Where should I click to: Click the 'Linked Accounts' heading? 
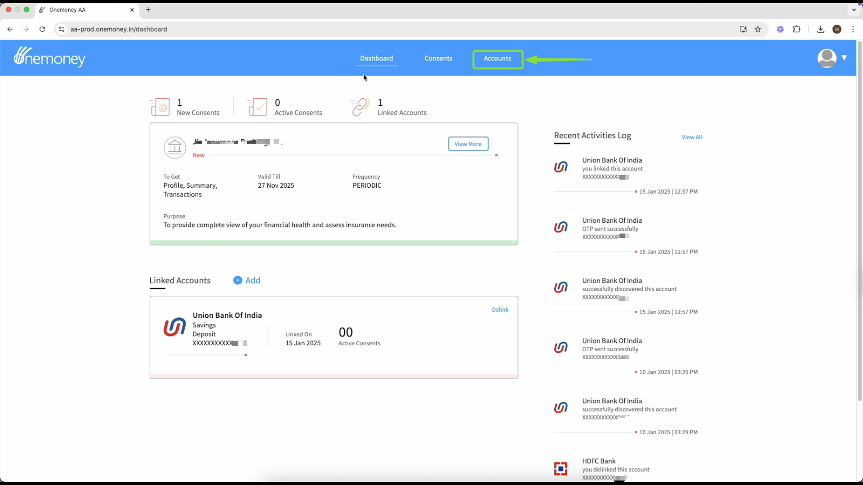[180, 280]
